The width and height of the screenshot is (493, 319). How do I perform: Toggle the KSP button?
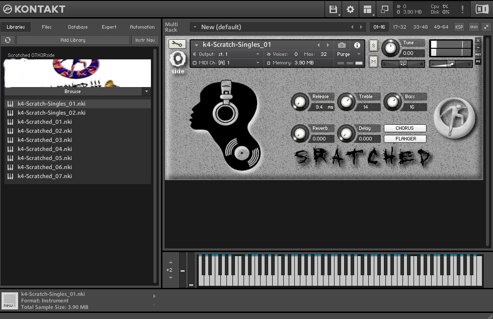(459, 27)
